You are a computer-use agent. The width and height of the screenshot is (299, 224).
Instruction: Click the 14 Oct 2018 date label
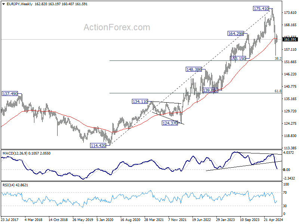tap(58, 220)
